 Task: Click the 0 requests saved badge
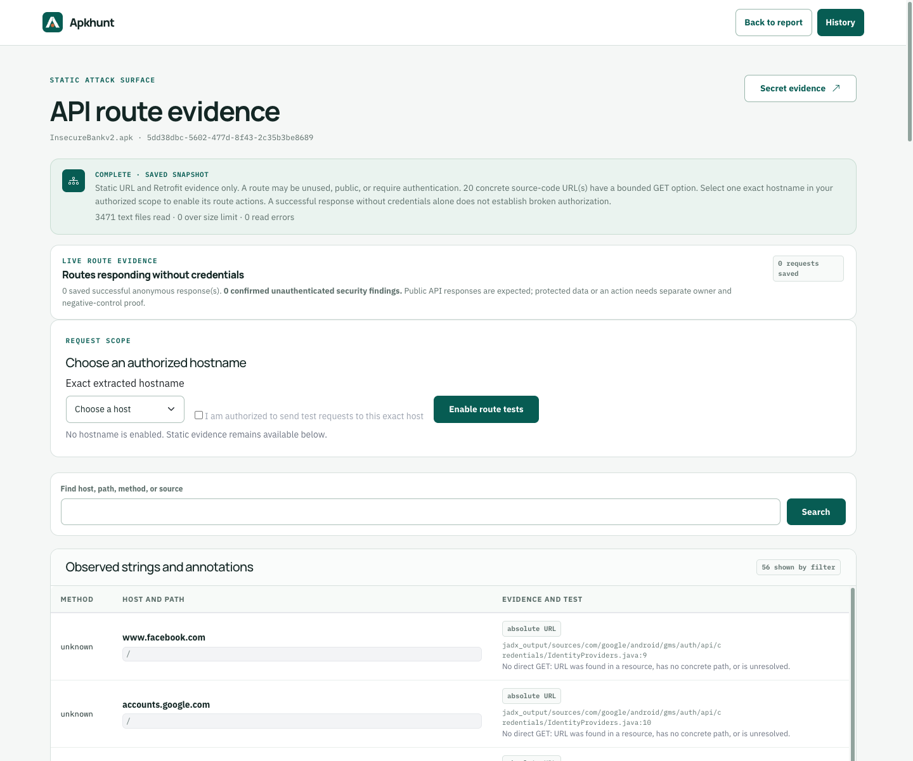808,268
